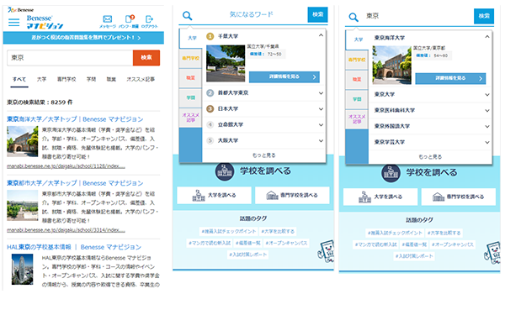Open the hamburger menu in Benesse header
This screenshot has width=505, height=310.
click(13, 23)
